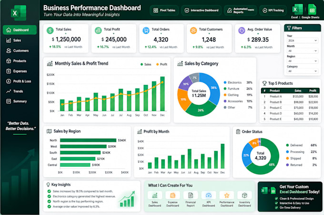324x215 pixels.
Task: Click the Performance Dashboard star icon
Action: point(227,195)
